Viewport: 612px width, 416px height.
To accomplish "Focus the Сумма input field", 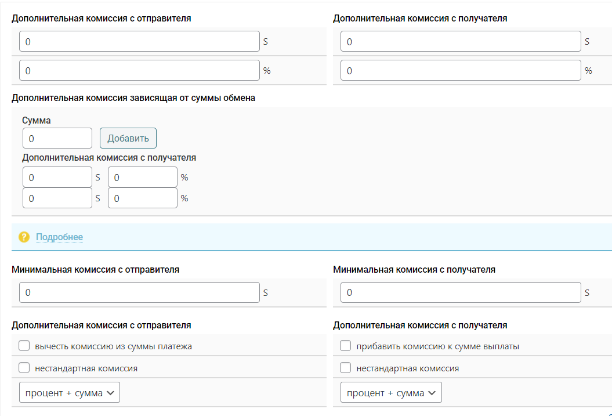I will pos(57,139).
